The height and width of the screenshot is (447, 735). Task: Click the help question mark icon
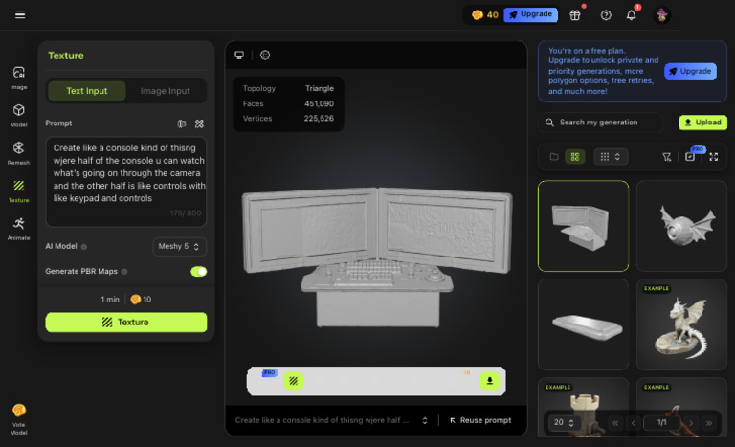[606, 15]
